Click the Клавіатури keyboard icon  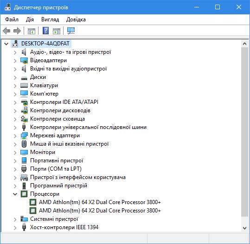(24, 85)
